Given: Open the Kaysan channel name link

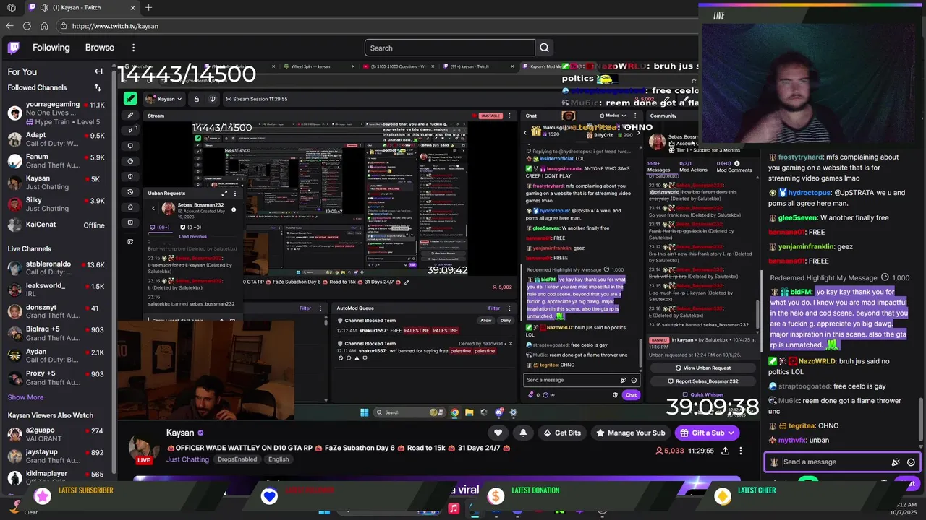Looking at the screenshot, I should point(180,433).
